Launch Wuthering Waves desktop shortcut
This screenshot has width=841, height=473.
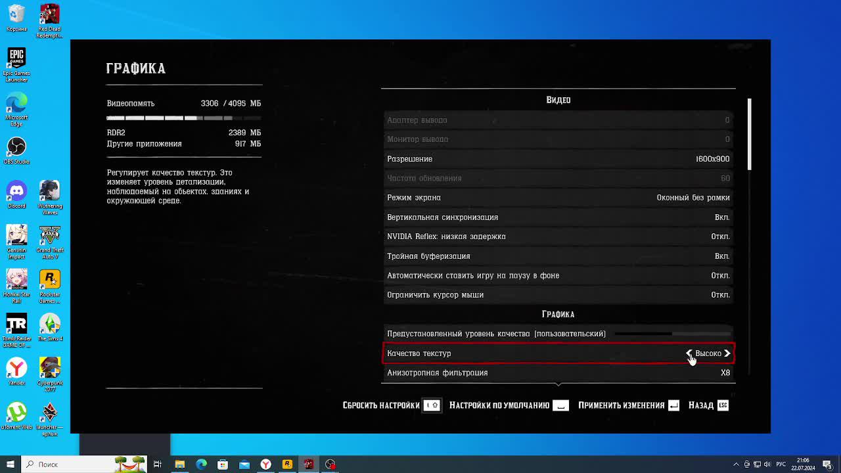point(49,198)
